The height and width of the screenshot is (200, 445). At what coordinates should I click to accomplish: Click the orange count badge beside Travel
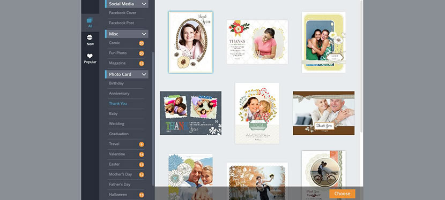click(142, 144)
